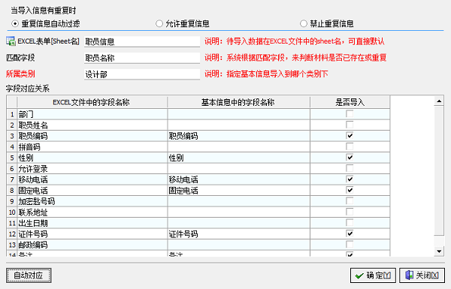Uncheck import for 证件号码 row
Image resolution: width=451 pixels, height=289 pixels.
point(350,233)
